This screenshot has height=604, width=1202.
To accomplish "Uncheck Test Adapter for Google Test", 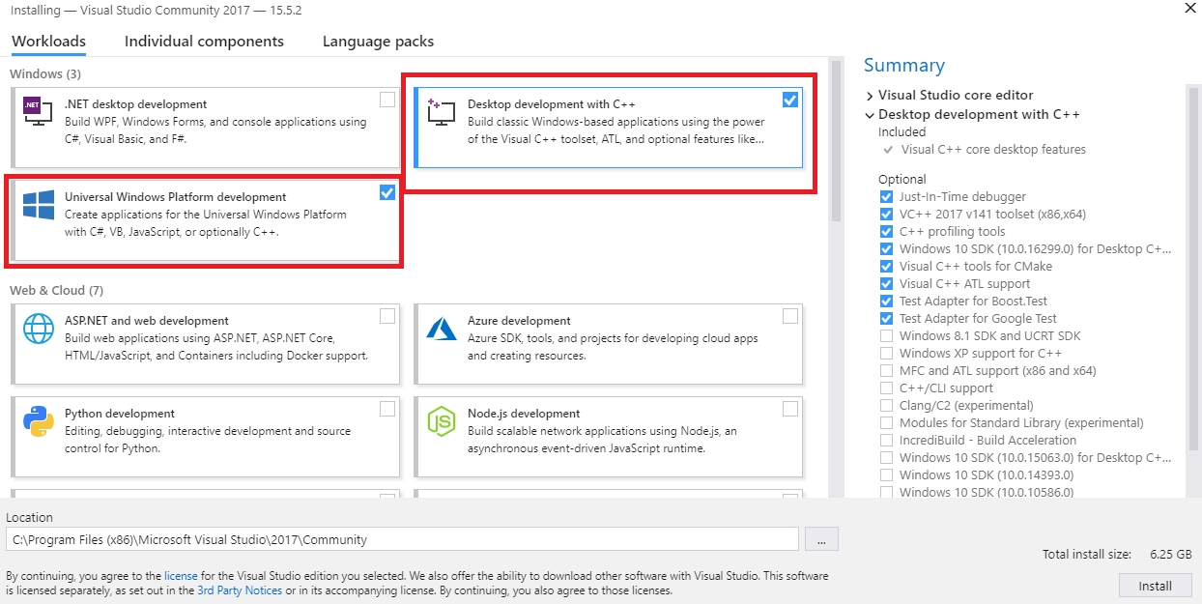I will tap(886, 318).
